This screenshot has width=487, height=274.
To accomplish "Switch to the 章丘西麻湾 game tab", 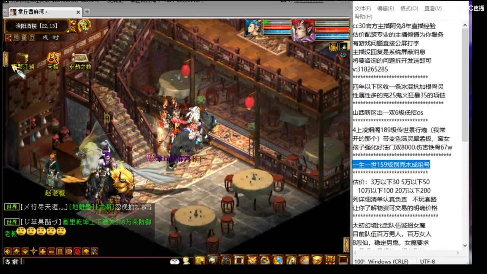I will point(46,12).
